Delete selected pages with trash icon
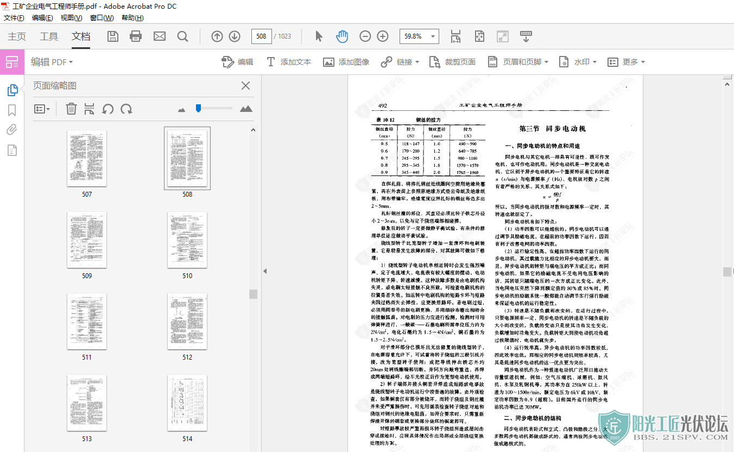The width and height of the screenshot is (734, 452). tap(71, 109)
